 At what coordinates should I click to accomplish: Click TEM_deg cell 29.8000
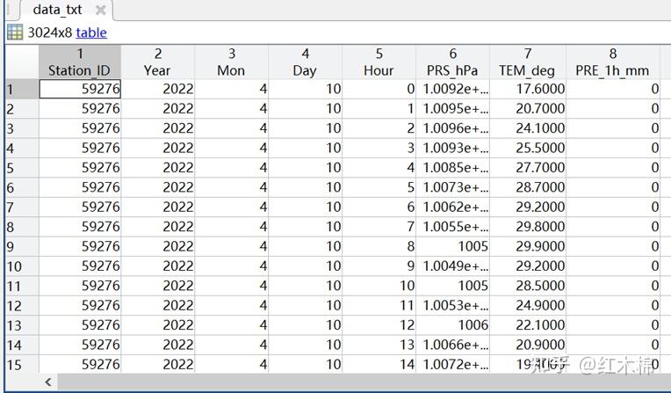[528, 227]
